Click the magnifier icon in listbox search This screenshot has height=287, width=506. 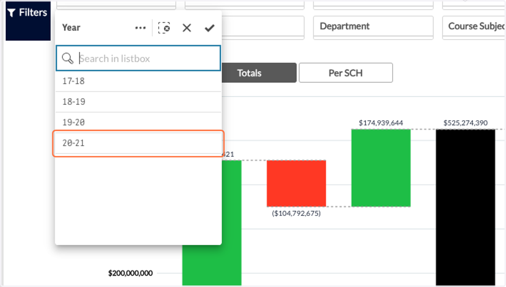point(67,58)
